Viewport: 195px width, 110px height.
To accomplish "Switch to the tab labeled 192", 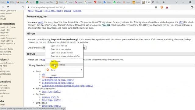I will coord(155,2).
